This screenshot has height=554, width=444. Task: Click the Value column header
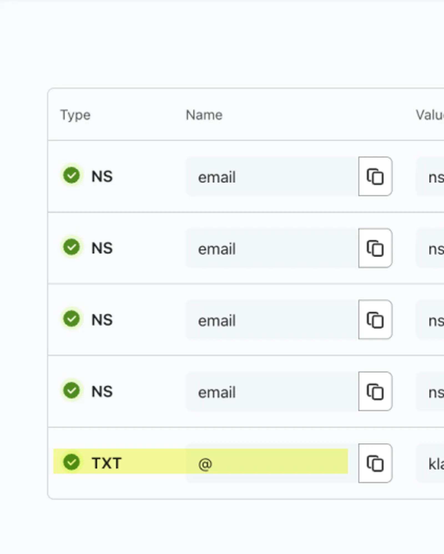[x=430, y=115]
